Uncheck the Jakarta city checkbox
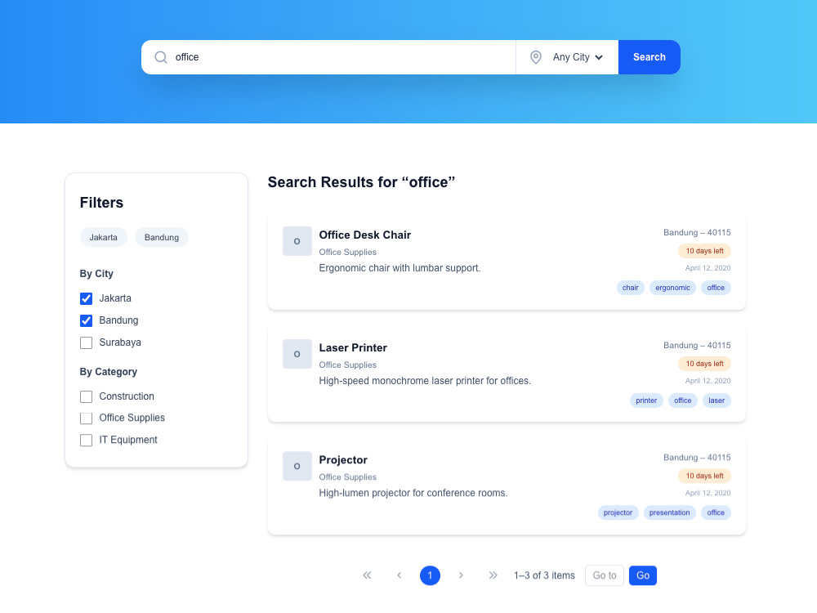Viewport: 817px width, 613px height. pos(86,298)
